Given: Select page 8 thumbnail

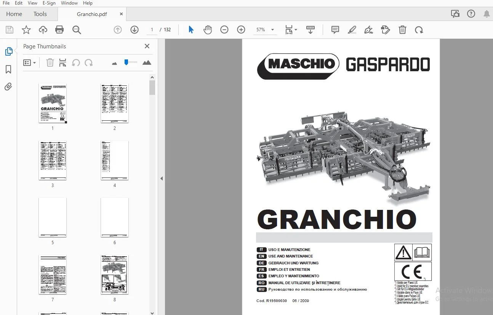Looking at the screenshot, I should [x=115, y=275].
